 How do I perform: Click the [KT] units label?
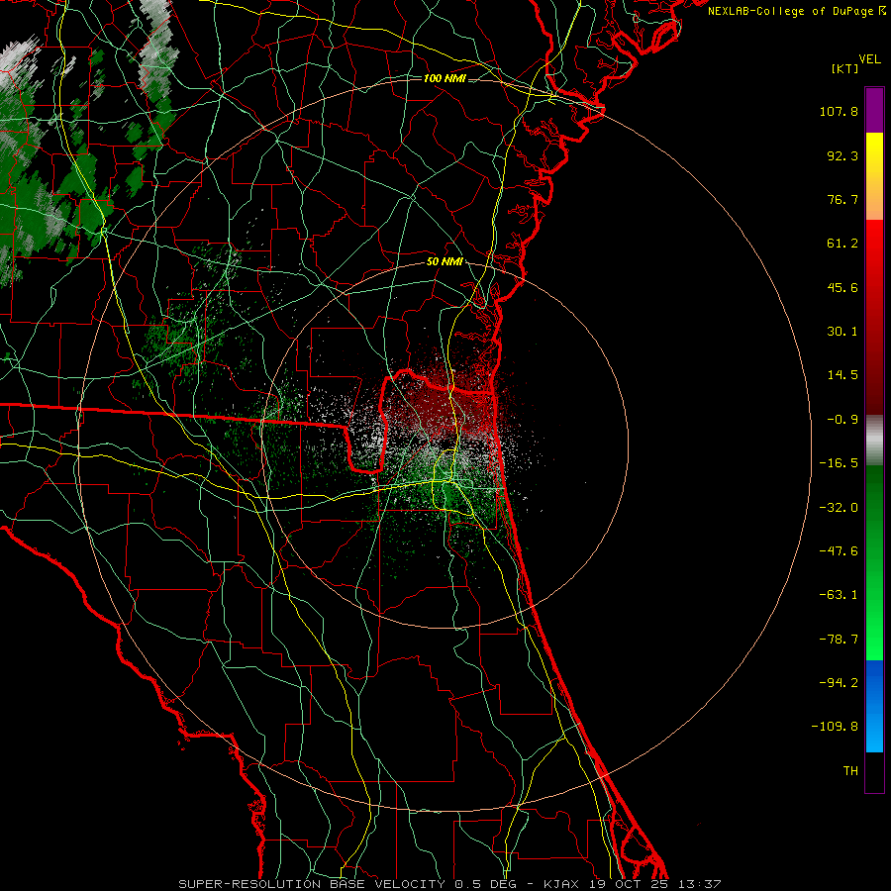[x=845, y=68]
